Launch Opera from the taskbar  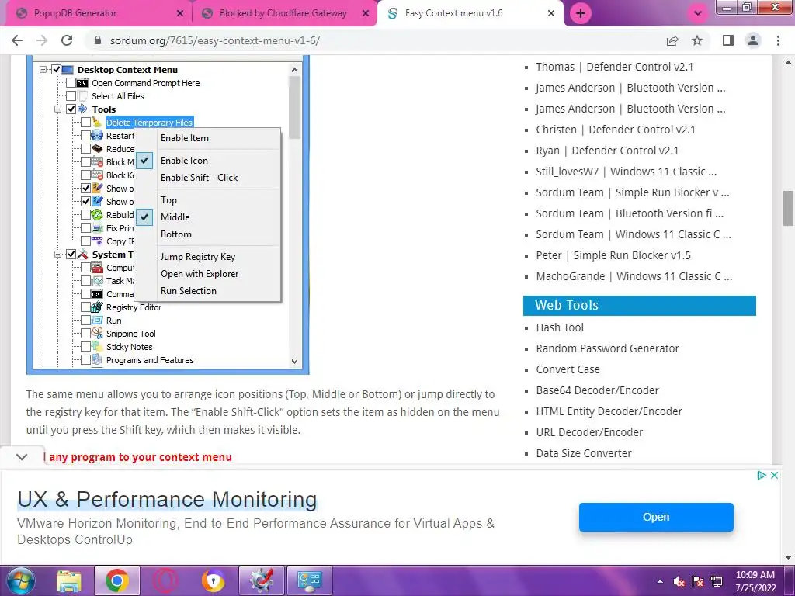pyautogui.click(x=165, y=580)
